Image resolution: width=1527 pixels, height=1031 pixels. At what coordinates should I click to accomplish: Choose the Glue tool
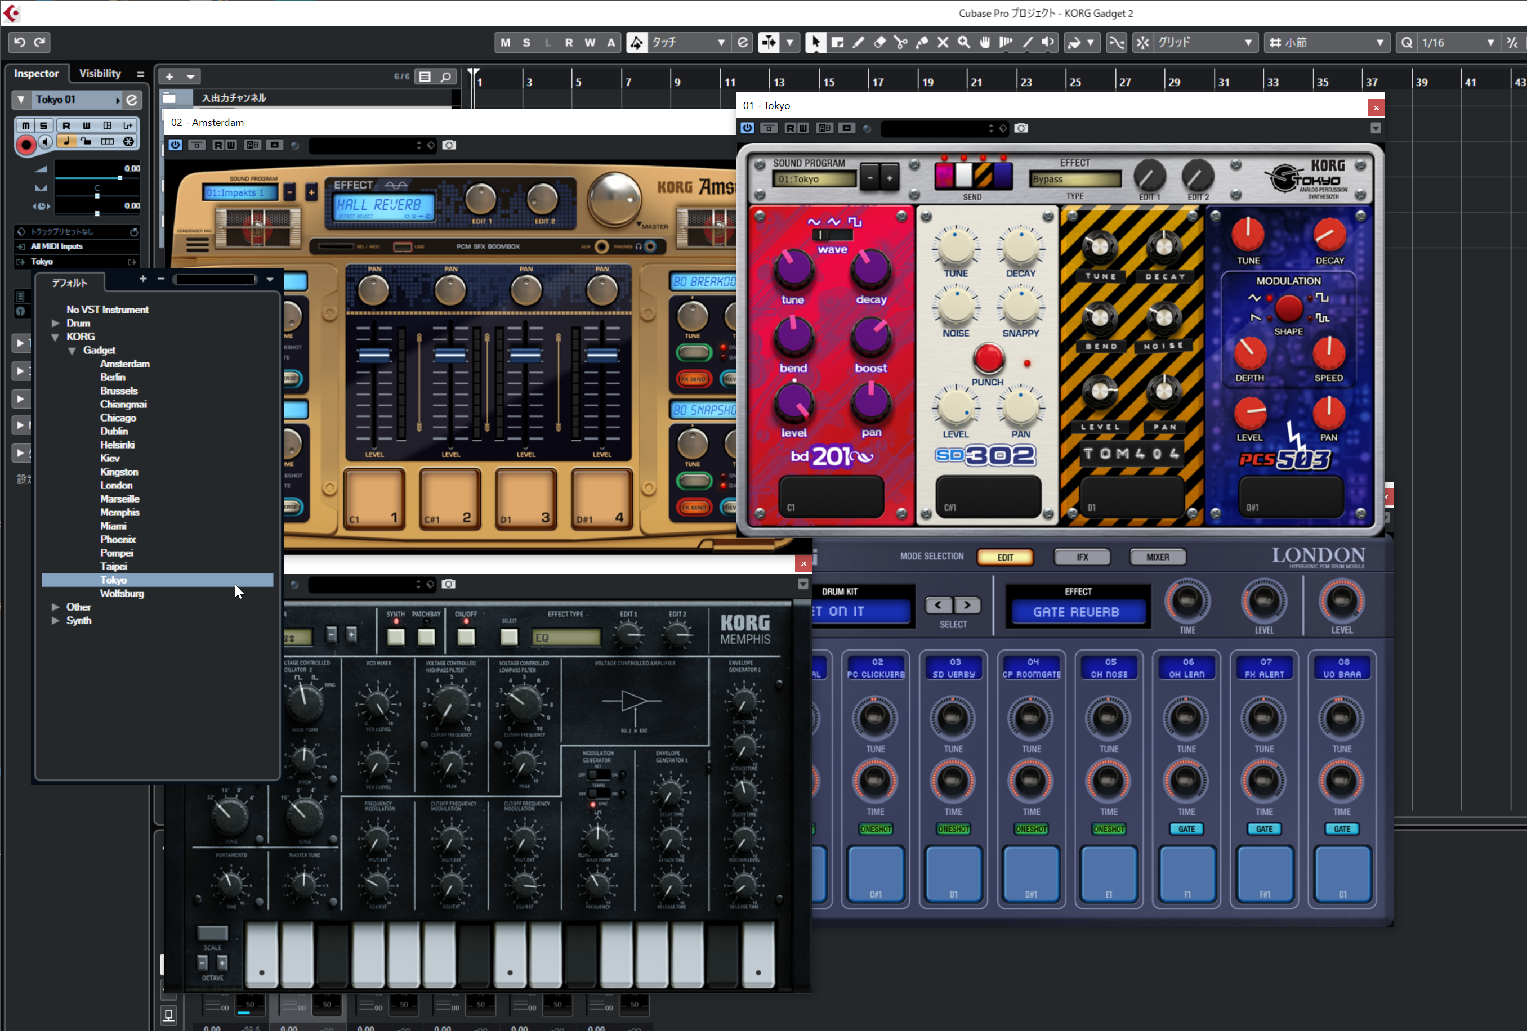(x=922, y=43)
